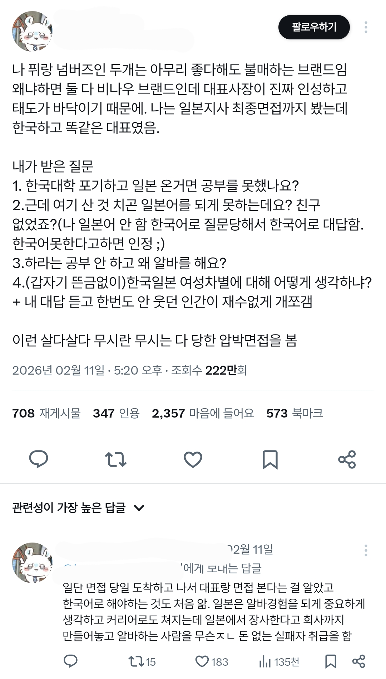Screen dimensions: 386x679
Task: Like the main post with the heart icon
Action: click(193, 459)
